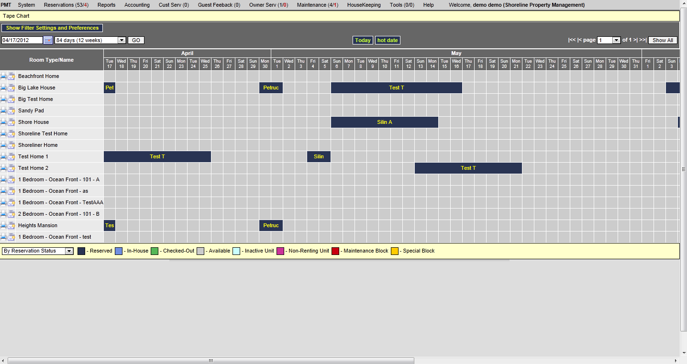Screen dimensions: 687x364
Task: Click the Shoreliner Home room name
Action: click(38, 145)
